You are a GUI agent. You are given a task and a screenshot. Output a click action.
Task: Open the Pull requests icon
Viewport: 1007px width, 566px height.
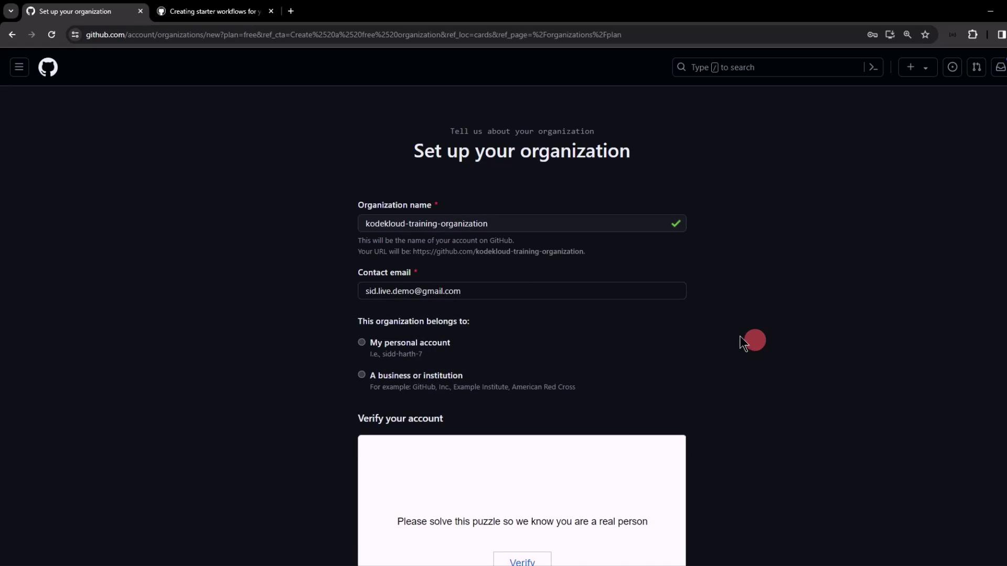click(976, 67)
